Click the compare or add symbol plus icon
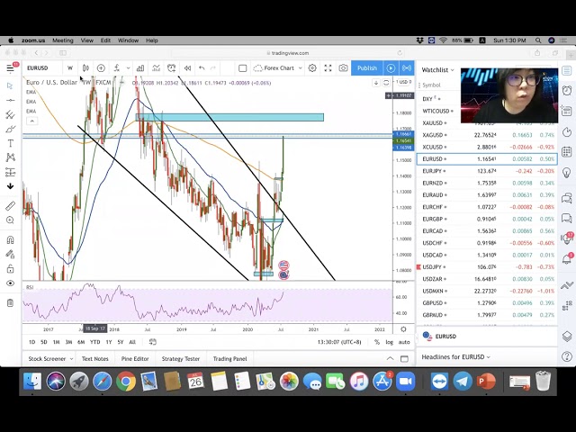The height and width of the screenshot is (432, 576). click(x=101, y=68)
